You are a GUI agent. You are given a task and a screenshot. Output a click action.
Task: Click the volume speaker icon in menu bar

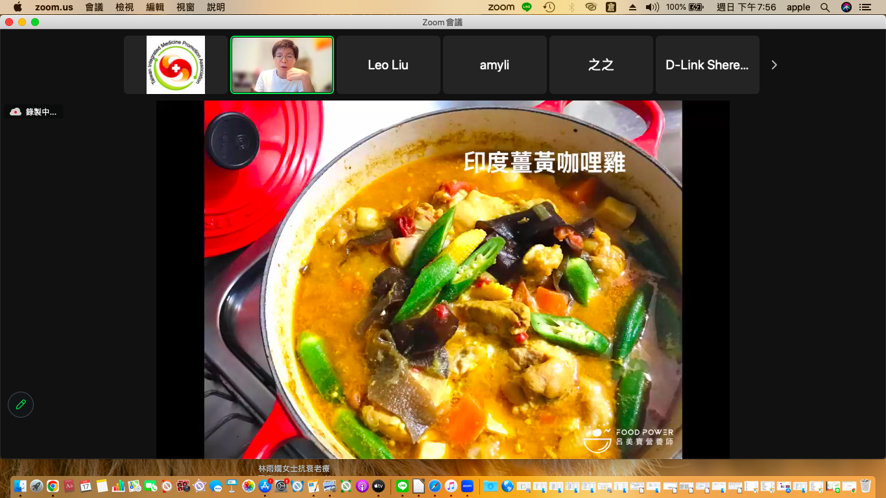click(x=652, y=7)
